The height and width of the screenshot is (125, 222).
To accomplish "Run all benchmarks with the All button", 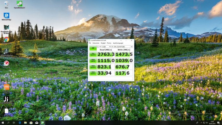I will (x=93, y=48).
